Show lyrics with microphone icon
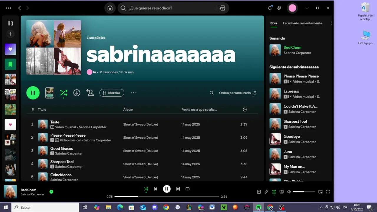Image resolution: width=377 pixels, height=212 pixels. coord(266,192)
